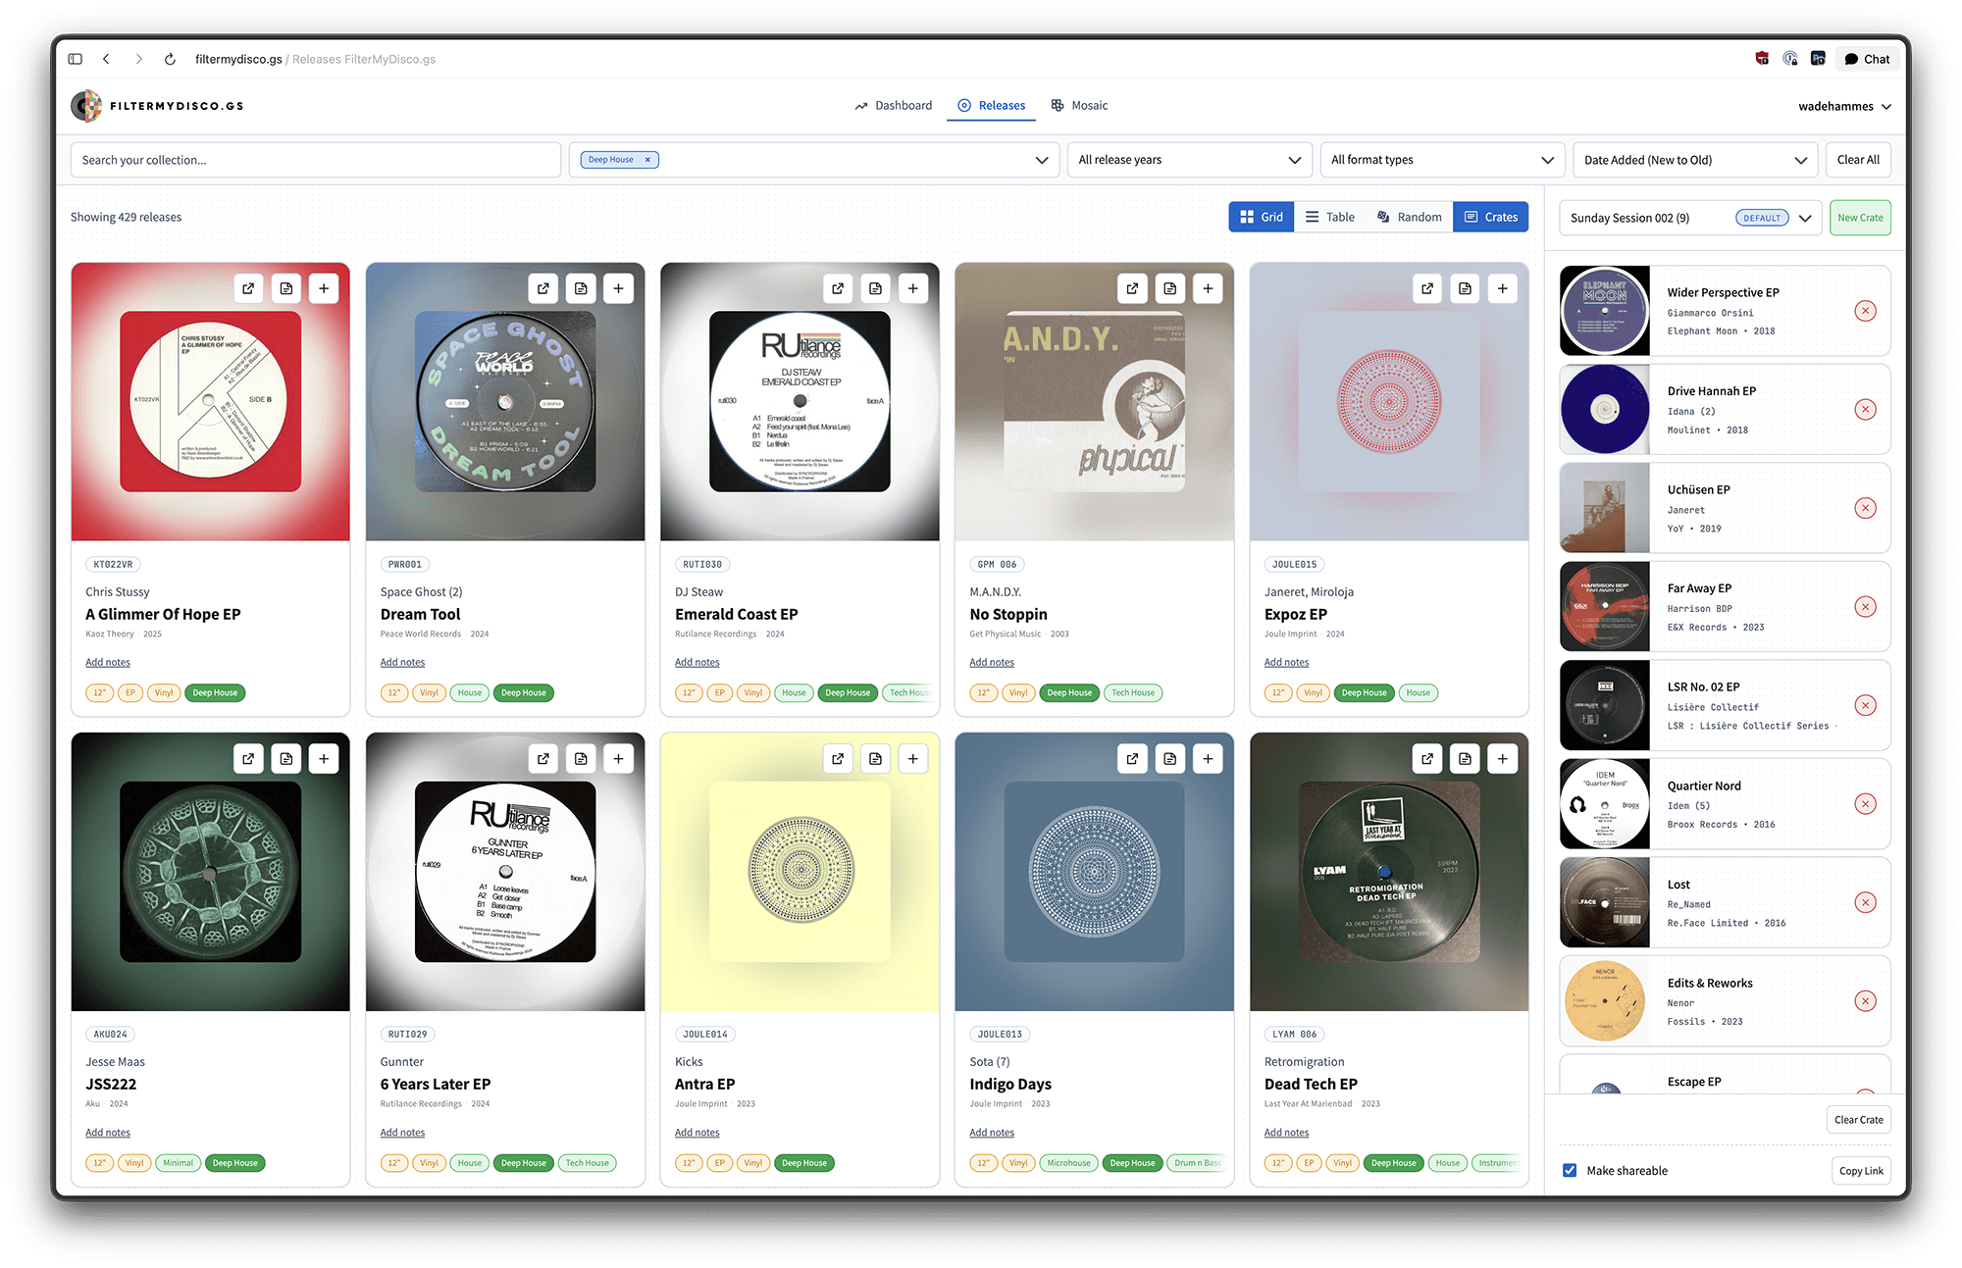Remove LSR No. 02 EP from crate
Image resolution: width=1962 pixels, height=1268 pixels.
tap(1865, 705)
